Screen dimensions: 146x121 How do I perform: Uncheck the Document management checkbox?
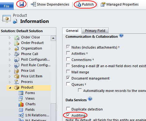click(68, 78)
